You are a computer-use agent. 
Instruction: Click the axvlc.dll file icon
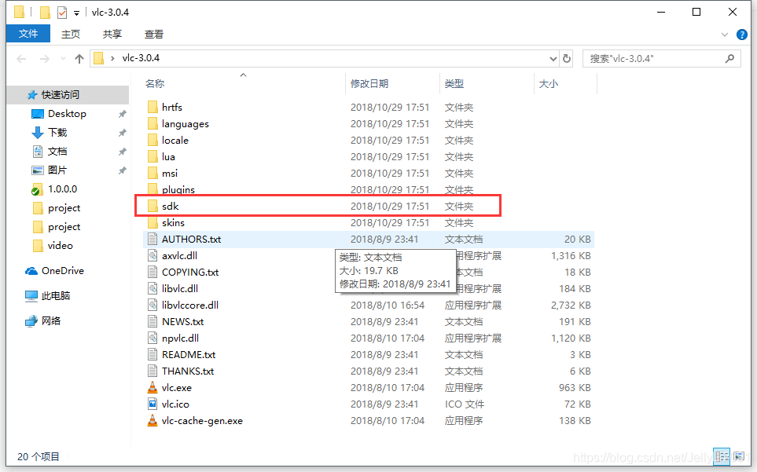153,255
